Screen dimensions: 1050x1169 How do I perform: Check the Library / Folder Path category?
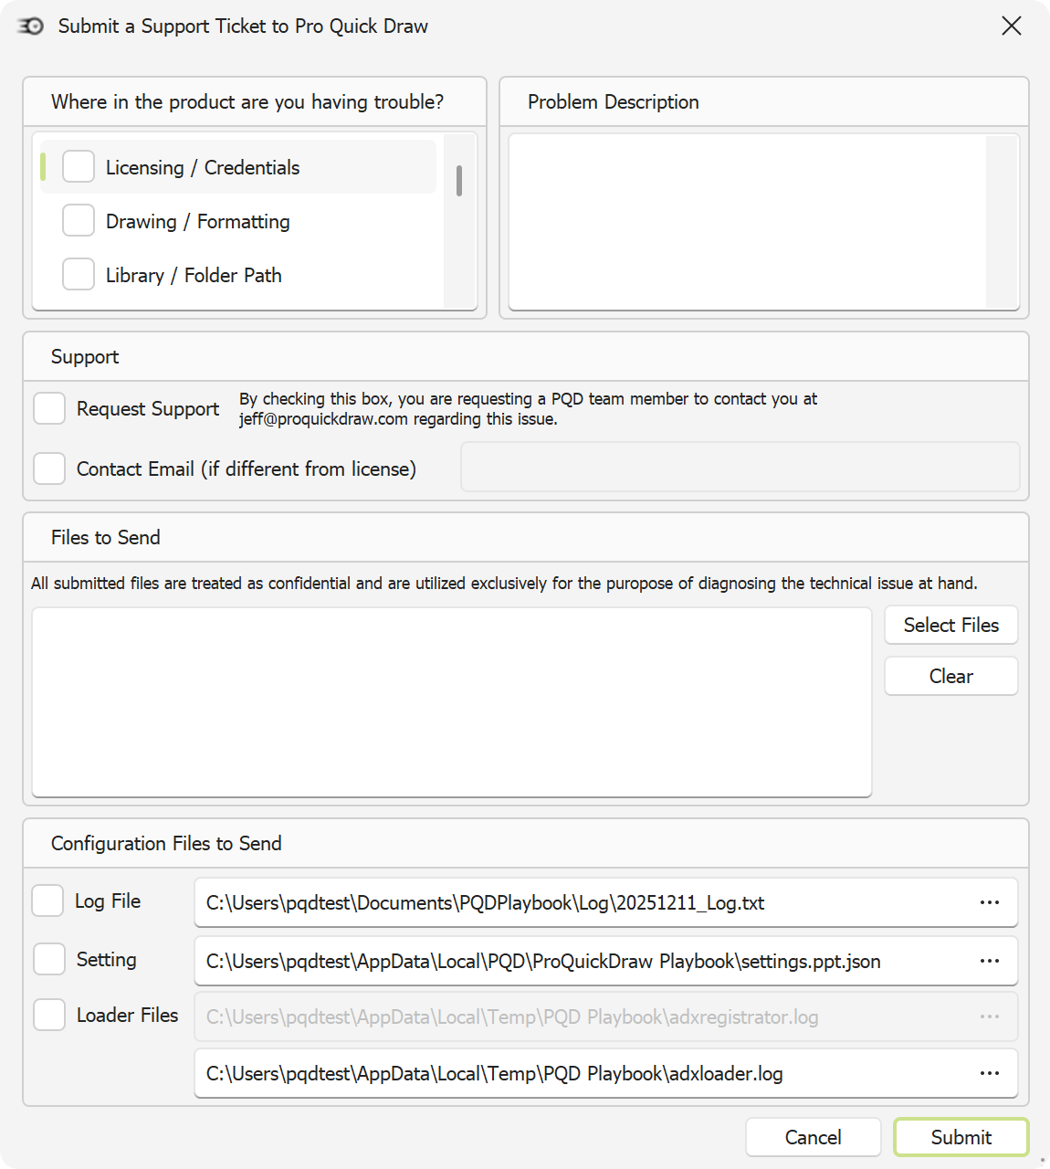79,274
